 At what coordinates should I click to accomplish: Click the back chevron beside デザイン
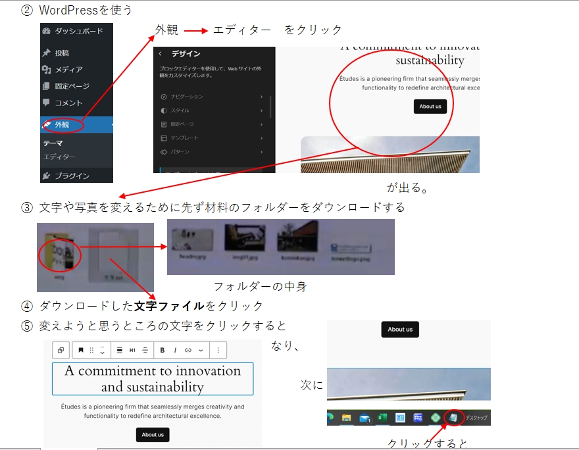click(161, 54)
